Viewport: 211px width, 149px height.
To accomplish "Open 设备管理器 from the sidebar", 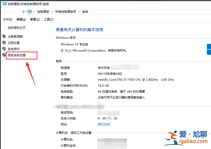I will [x=15, y=37].
